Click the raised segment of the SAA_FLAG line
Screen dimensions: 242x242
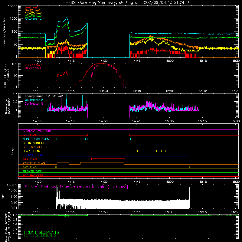[x=108, y=158]
